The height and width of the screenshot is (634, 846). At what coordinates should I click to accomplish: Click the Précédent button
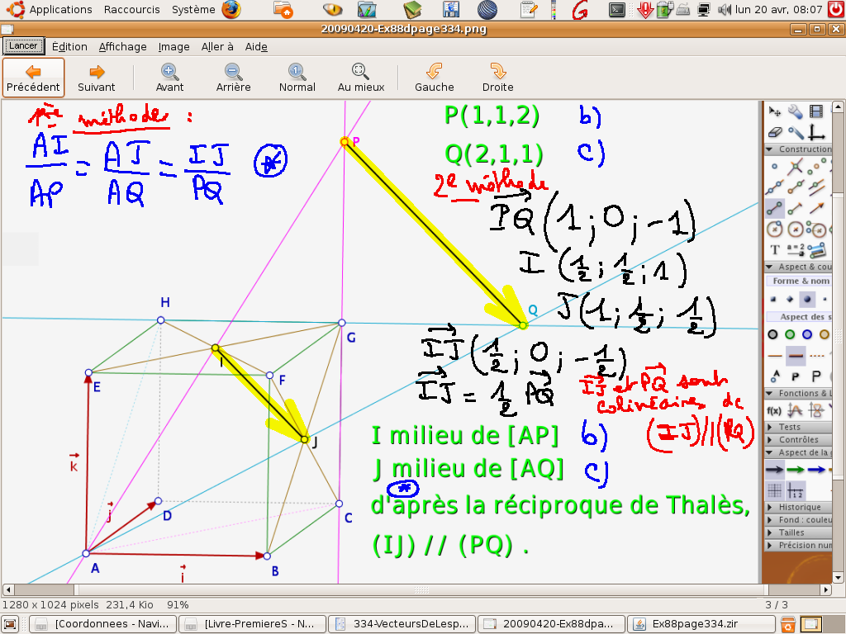33,78
